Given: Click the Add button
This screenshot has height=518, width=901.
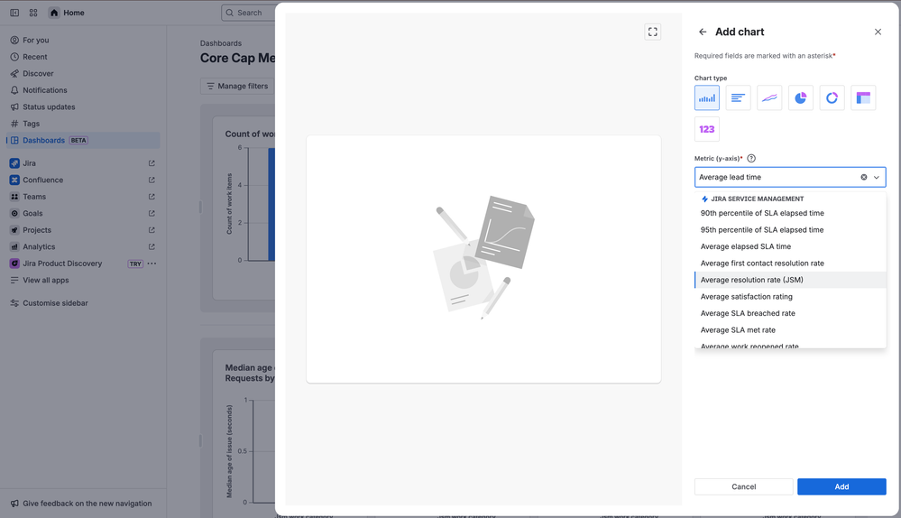Looking at the screenshot, I should point(841,486).
